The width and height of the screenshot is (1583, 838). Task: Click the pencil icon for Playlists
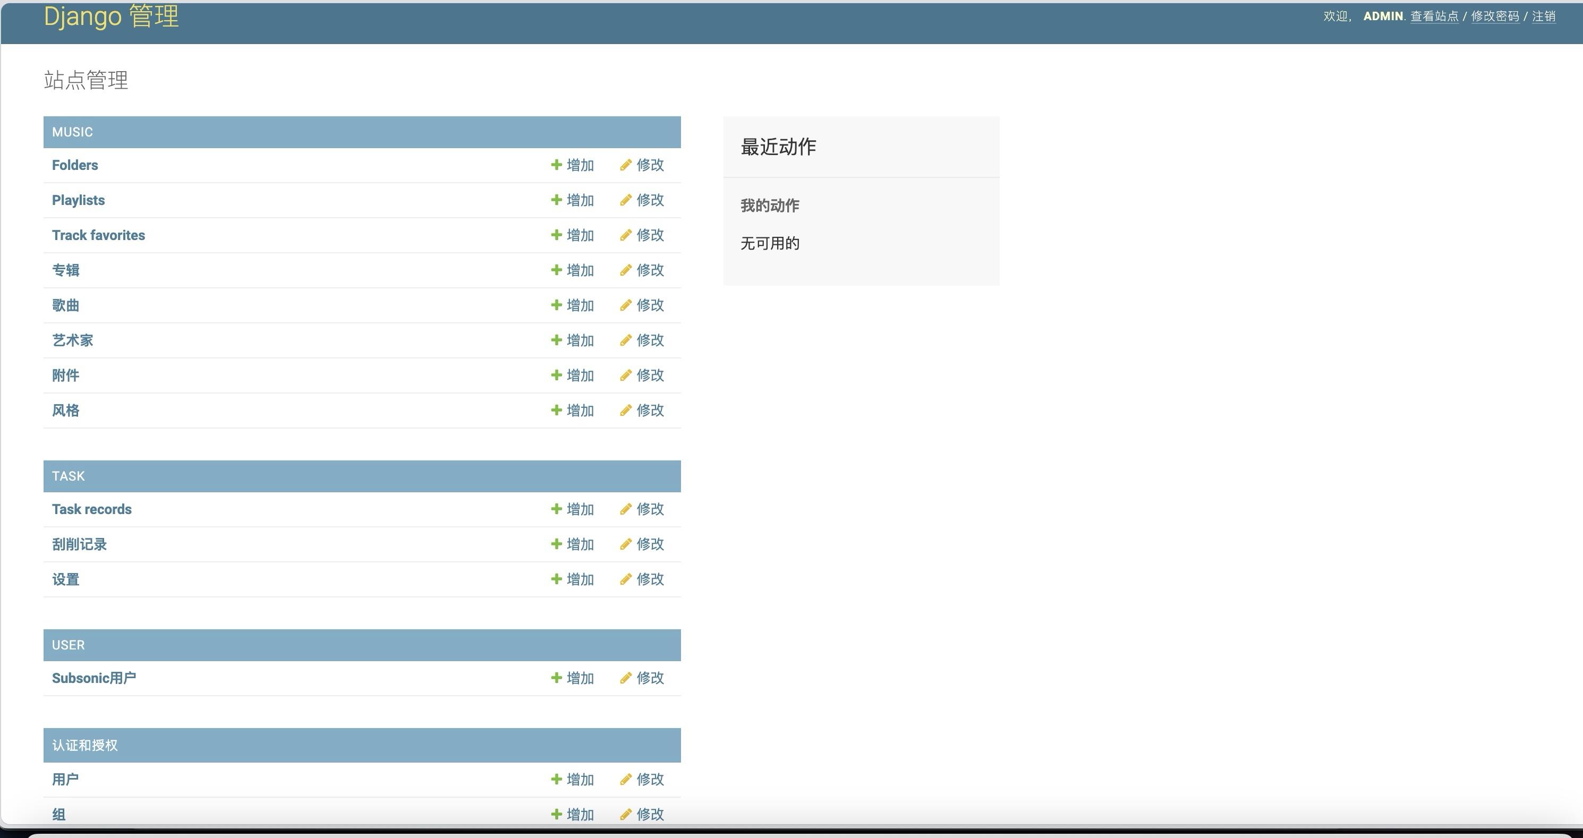(x=626, y=200)
